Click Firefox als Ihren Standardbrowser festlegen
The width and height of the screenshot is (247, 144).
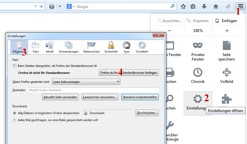tap(129, 73)
